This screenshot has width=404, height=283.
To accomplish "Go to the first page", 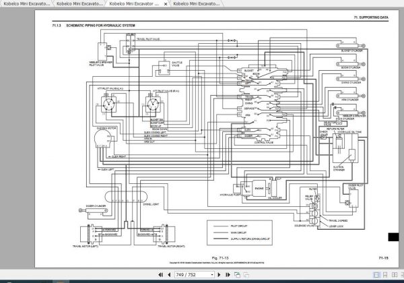I will [x=160, y=275].
